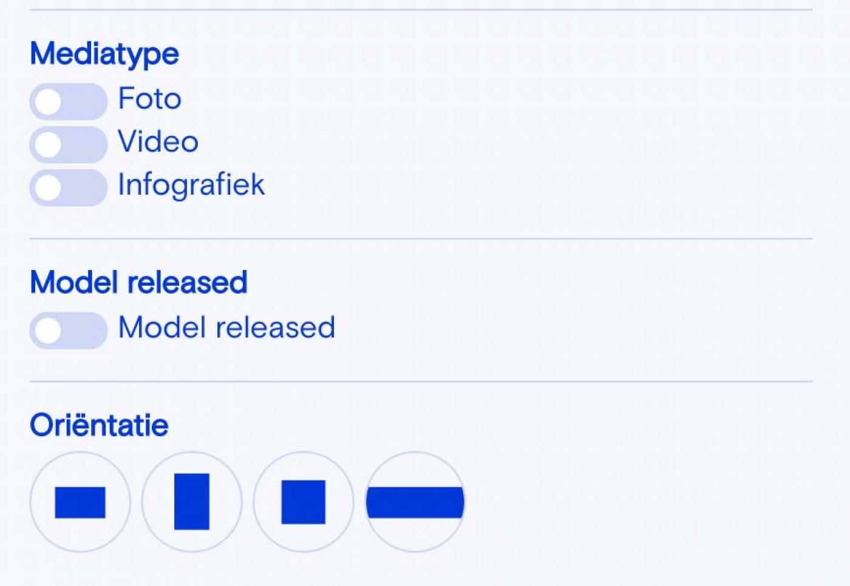Click the white knob of the Infografiek switch
The width and height of the screenshot is (850, 586).
tap(48, 187)
